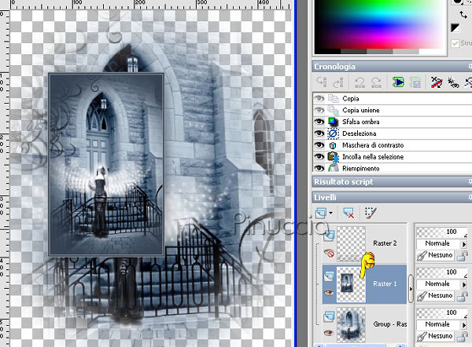Click the undo-to-here icon in Cronologia toolbar
This screenshot has width=472, height=347.
click(x=322, y=82)
